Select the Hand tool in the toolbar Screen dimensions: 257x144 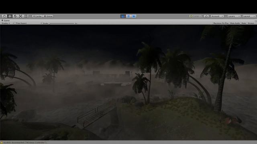tap(4, 16)
